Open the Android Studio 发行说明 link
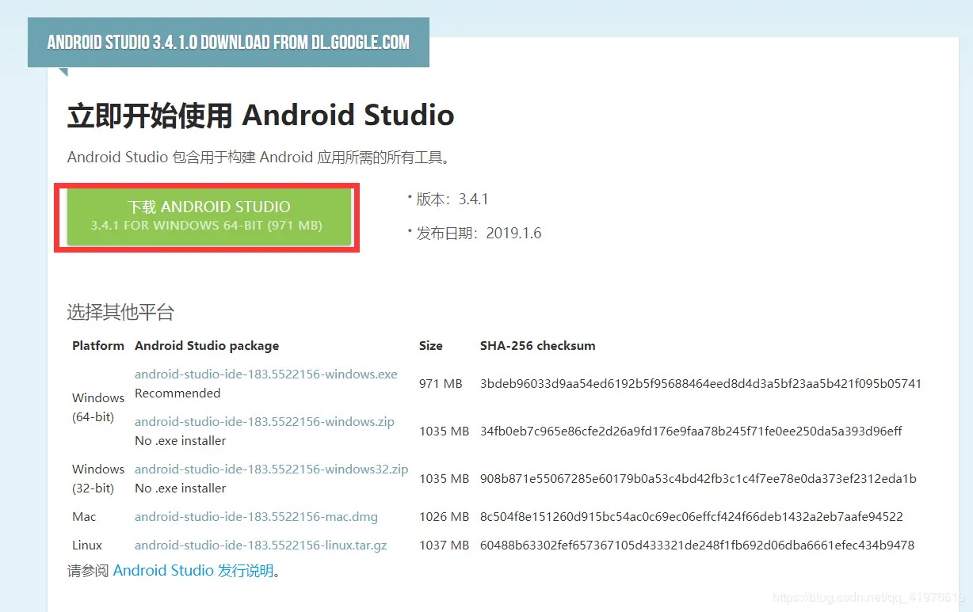973x612 pixels. point(193,570)
